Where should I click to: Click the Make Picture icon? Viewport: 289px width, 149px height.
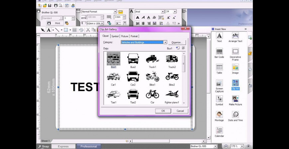click(236, 101)
